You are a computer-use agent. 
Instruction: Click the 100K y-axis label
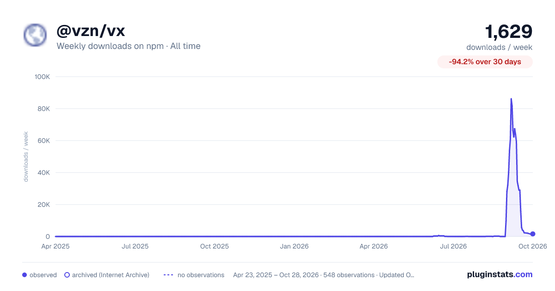(x=43, y=77)
